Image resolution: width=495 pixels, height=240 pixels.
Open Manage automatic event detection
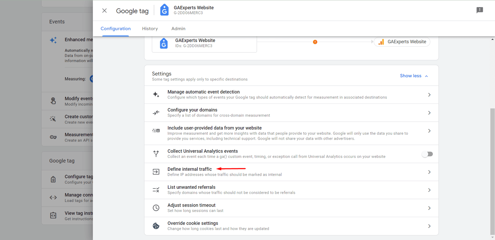(291, 95)
